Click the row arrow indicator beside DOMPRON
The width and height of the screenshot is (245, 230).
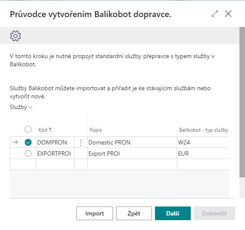(x=15, y=142)
